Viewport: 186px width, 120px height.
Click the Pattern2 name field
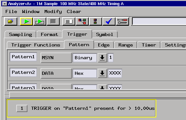pyautogui.click(x=23, y=72)
